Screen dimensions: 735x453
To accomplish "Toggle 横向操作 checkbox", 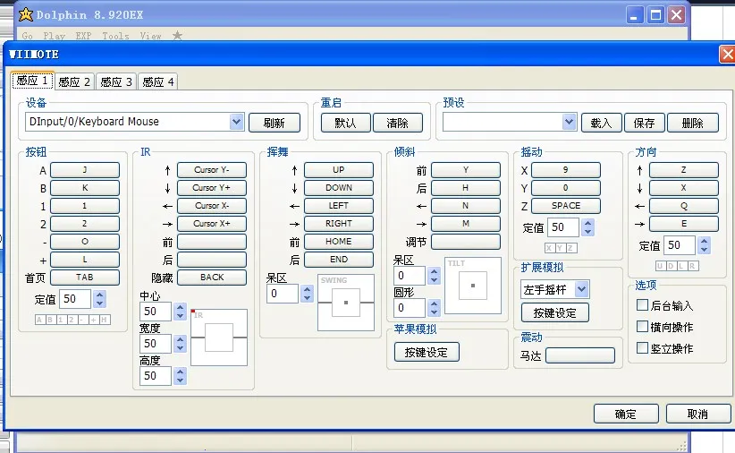I will pyautogui.click(x=642, y=327).
